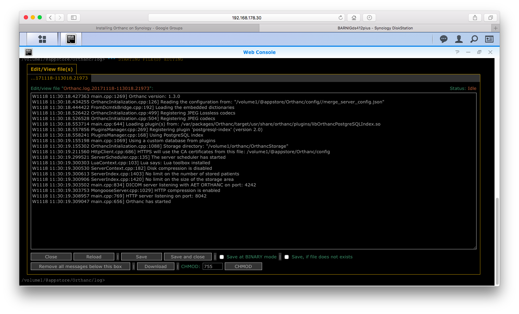This screenshot has height=314, width=519.
Task: Click the command prompt line at bottom
Action: pyautogui.click(x=63, y=280)
